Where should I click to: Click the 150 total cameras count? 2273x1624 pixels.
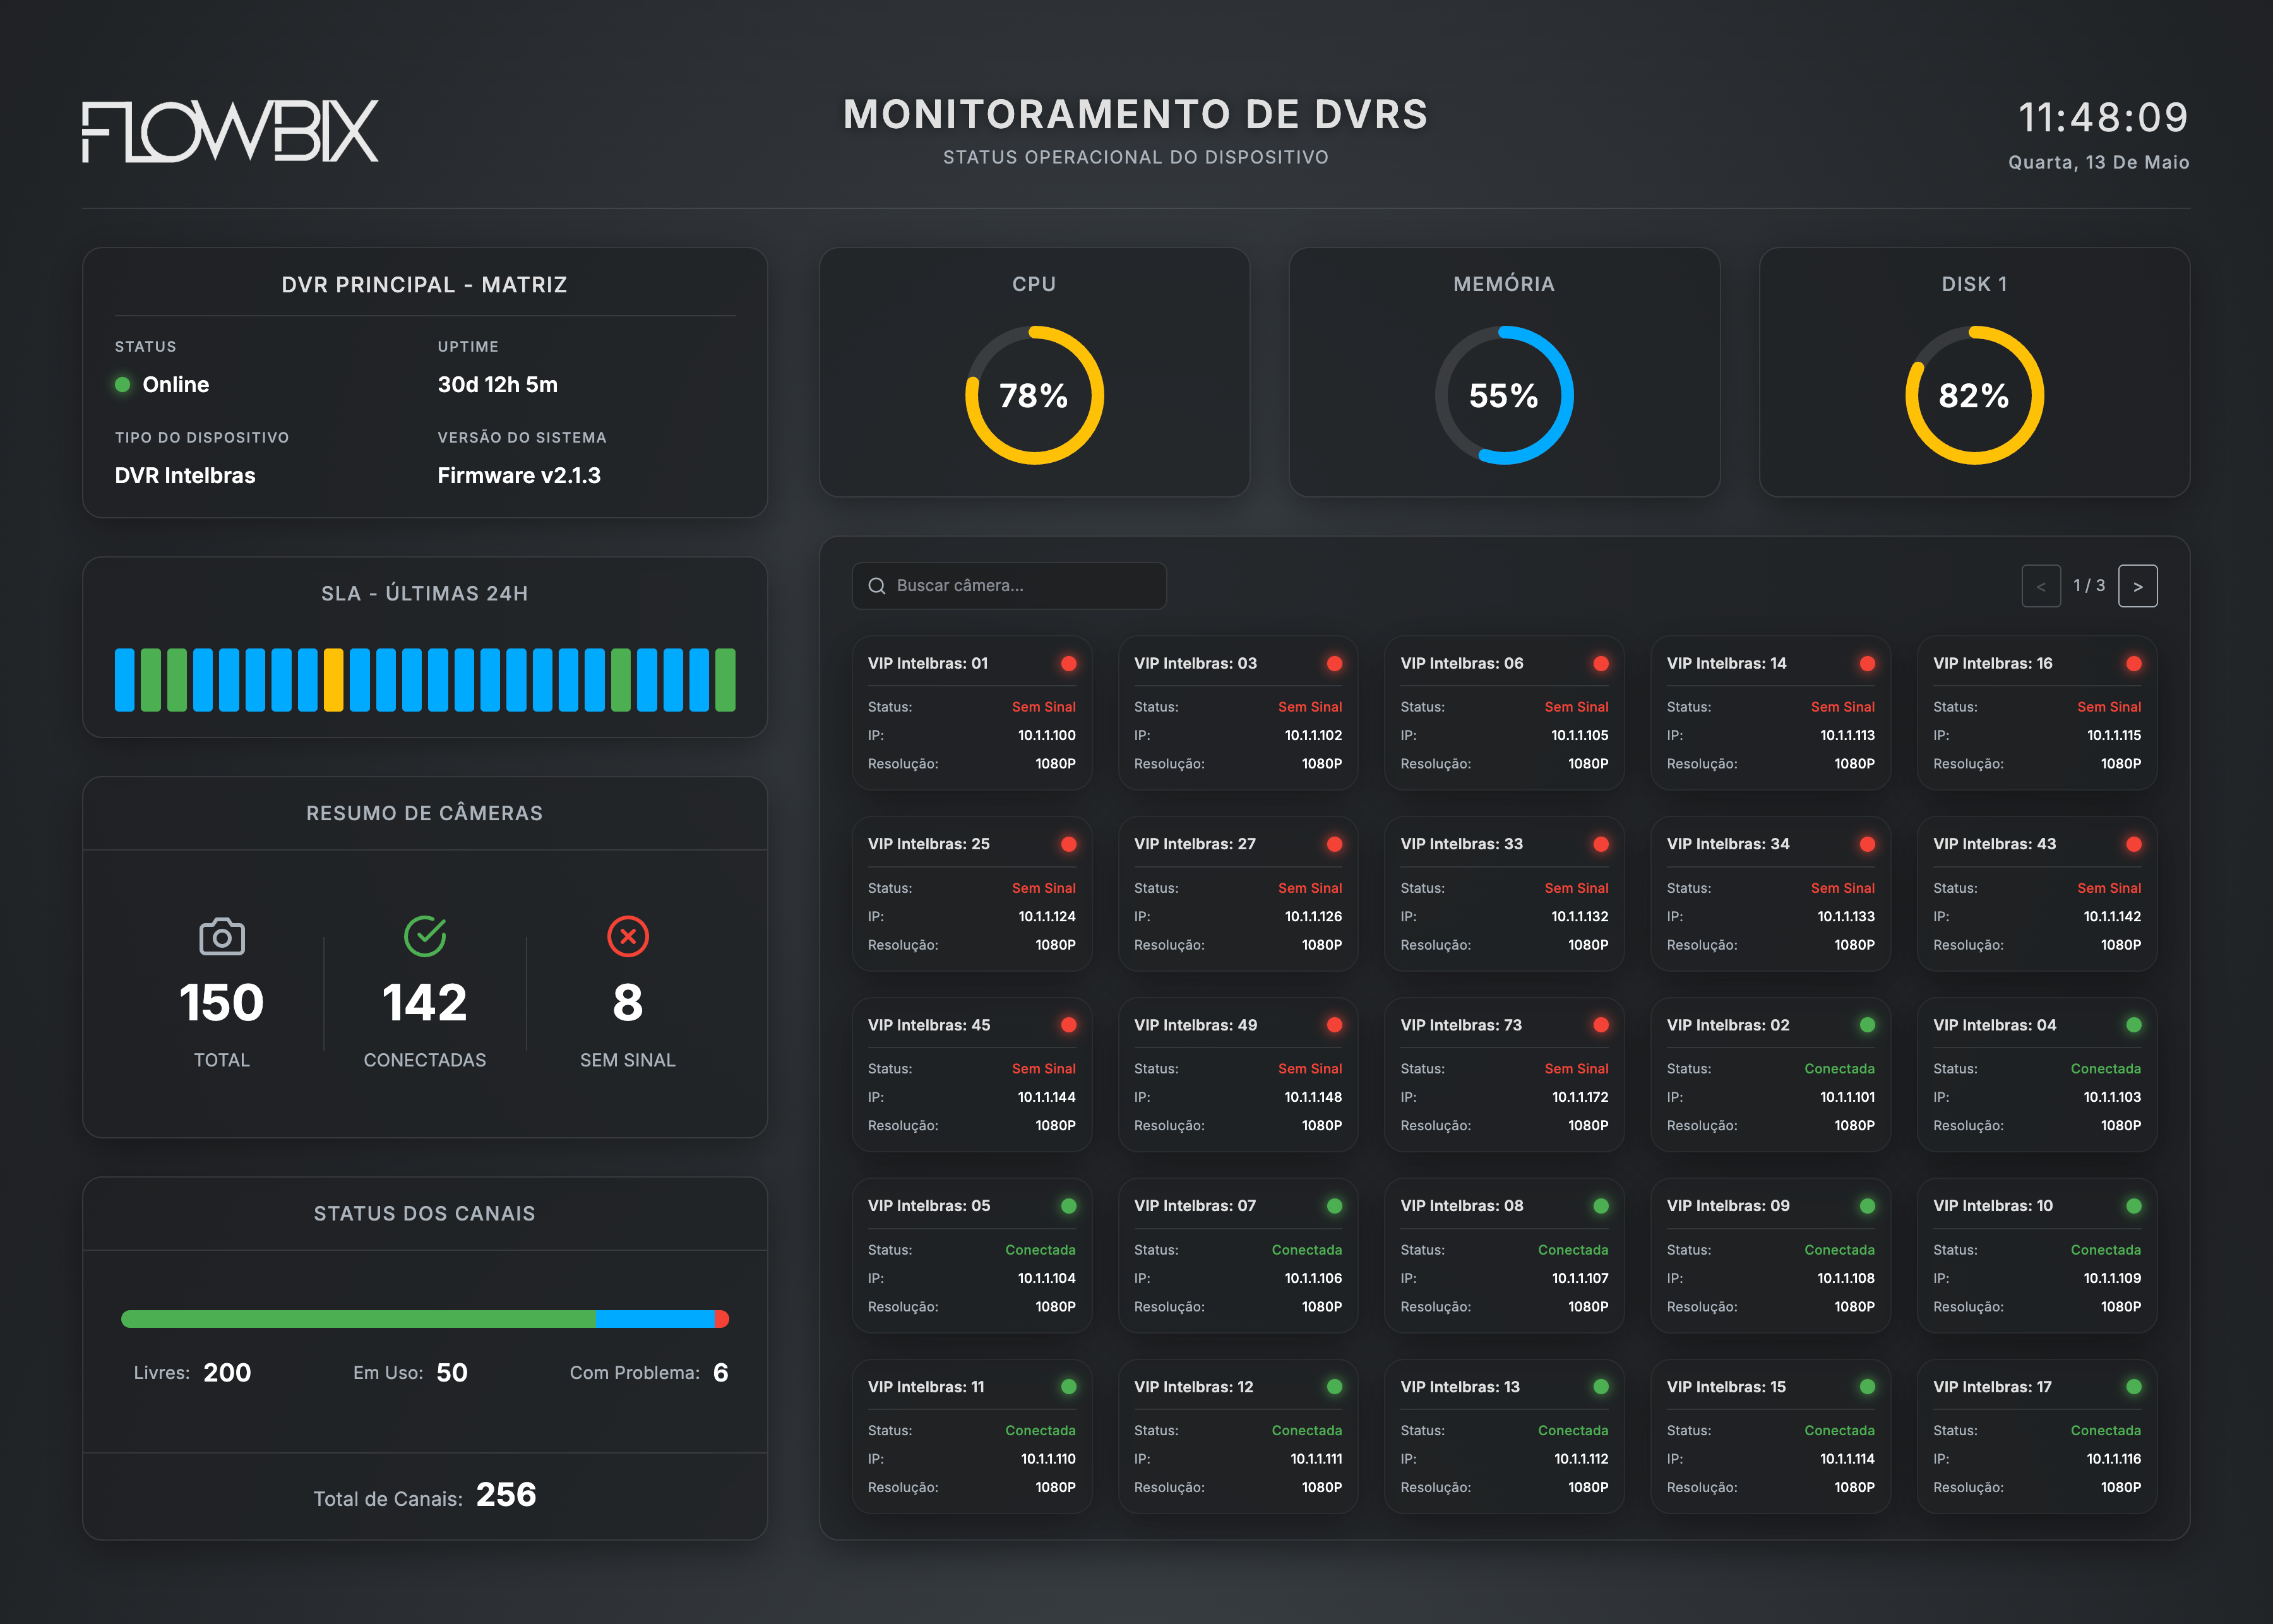(x=222, y=1003)
